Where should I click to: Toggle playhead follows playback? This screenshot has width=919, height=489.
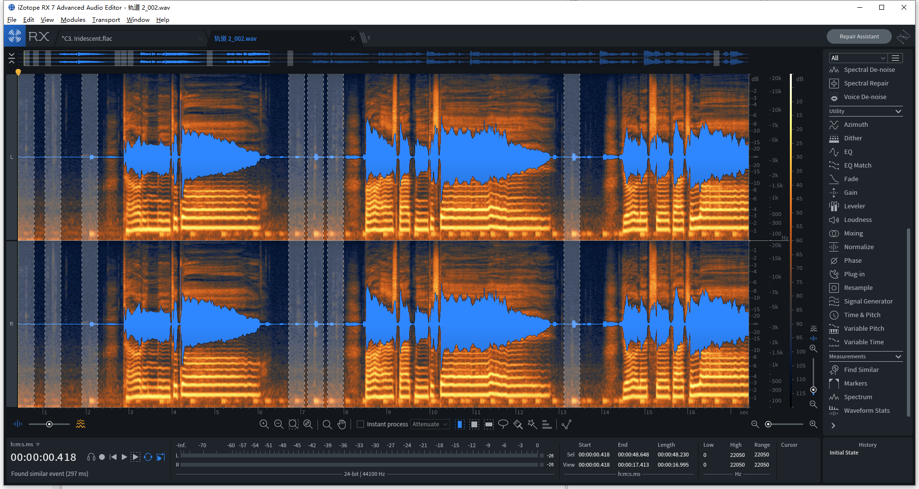161,457
